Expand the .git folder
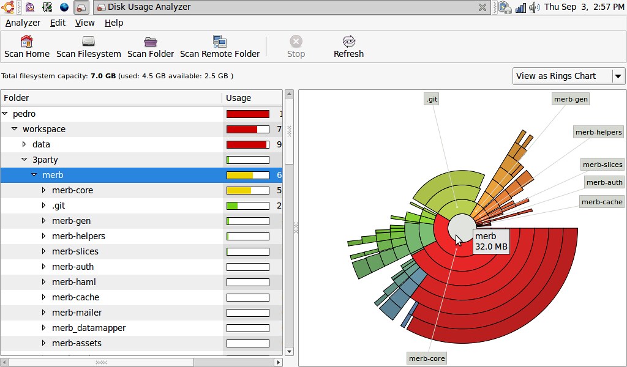The image size is (627, 367). (x=43, y=206)
